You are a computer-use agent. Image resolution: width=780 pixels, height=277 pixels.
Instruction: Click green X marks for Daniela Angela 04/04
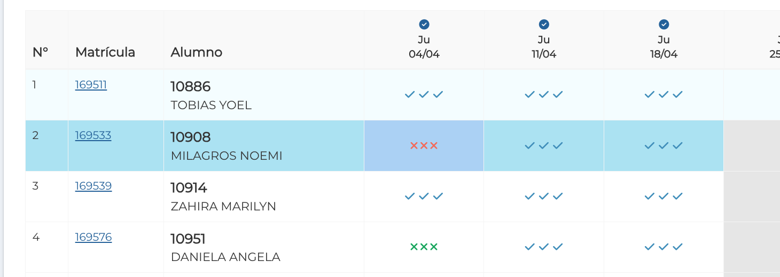424,247
